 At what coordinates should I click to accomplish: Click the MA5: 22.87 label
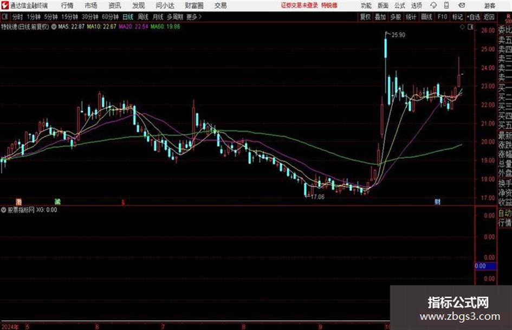pyautogui.click(x=71, y=27)
